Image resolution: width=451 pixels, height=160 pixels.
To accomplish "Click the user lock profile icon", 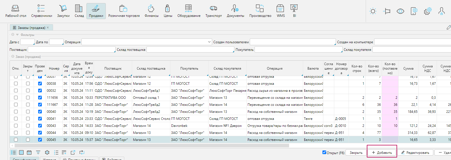I will click(x=441, y=11).
